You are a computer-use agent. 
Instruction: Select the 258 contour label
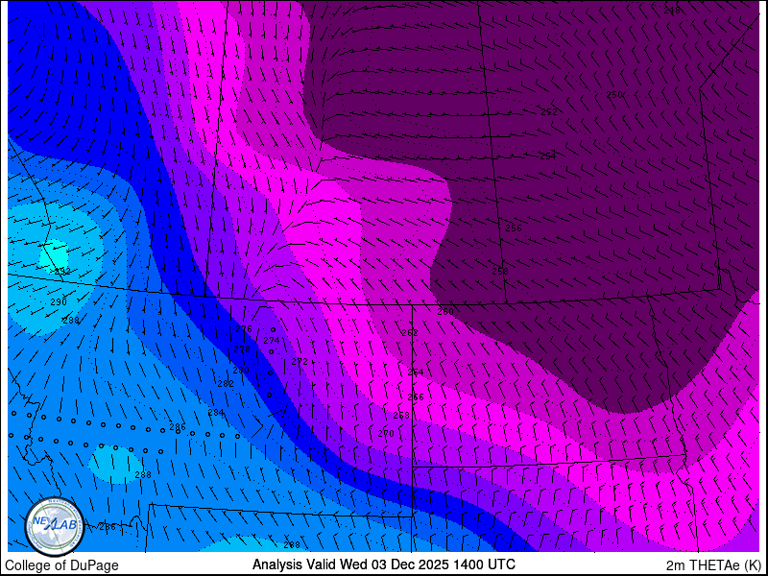tap(500, 272)
